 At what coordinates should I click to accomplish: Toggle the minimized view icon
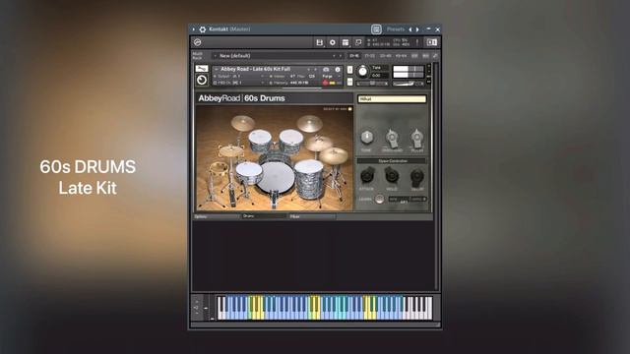coord(358,42)
